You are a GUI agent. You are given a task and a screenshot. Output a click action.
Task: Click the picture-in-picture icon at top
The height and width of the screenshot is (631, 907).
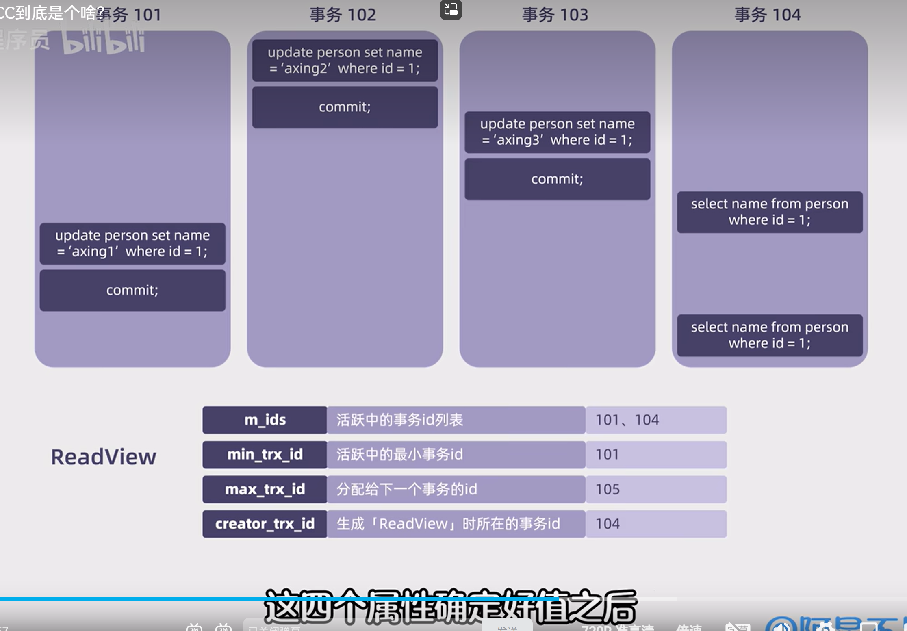(x=451, y=9)
